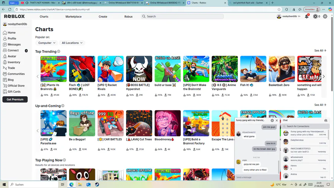This screenshot has width=334, height=188.
Task: Bookmark this page with the star icon
Action: tap(279, 9)
